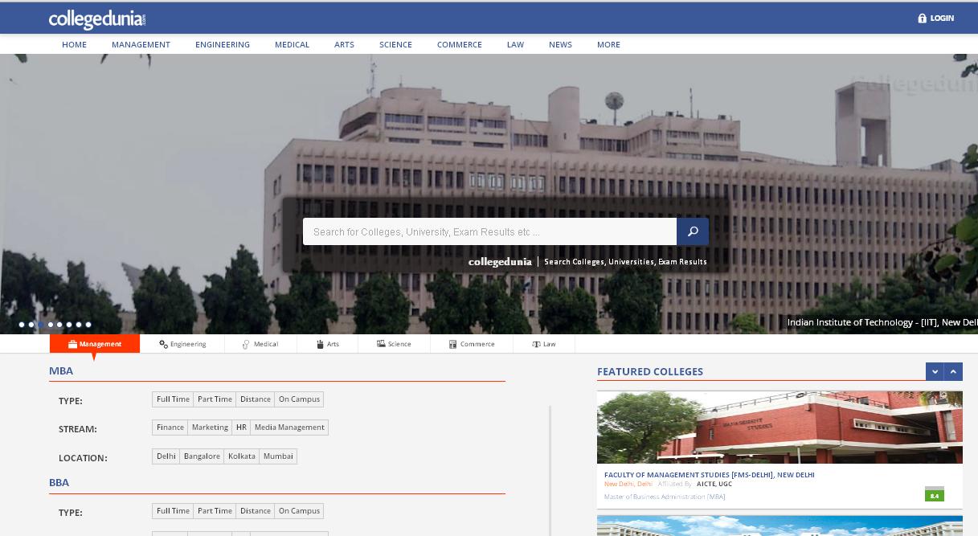This screenshot has height=536, width=978.
Task: Switch to the Science tab below the banner
Action: (x=394, y=344)
